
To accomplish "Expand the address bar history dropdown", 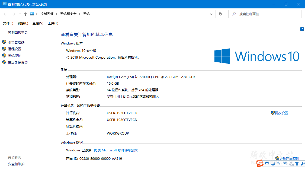I will (x=211, y=14).
